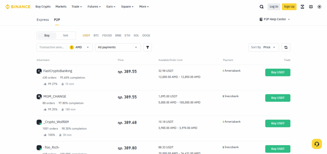Expand the Square menu
The image size is (327, 154).
point(127,7)
